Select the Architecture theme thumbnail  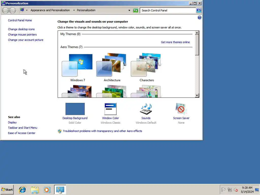coord(112,65)
